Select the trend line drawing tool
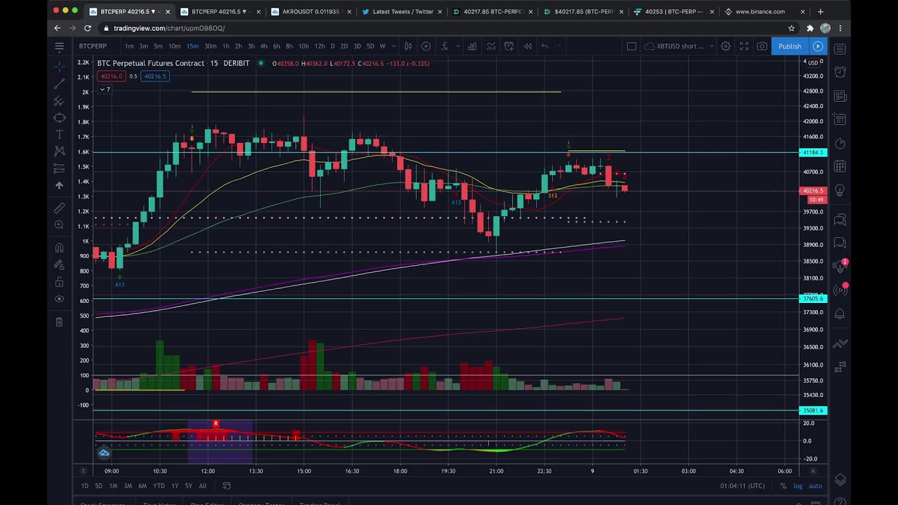898x505 pixels. [x=59, y=83]
